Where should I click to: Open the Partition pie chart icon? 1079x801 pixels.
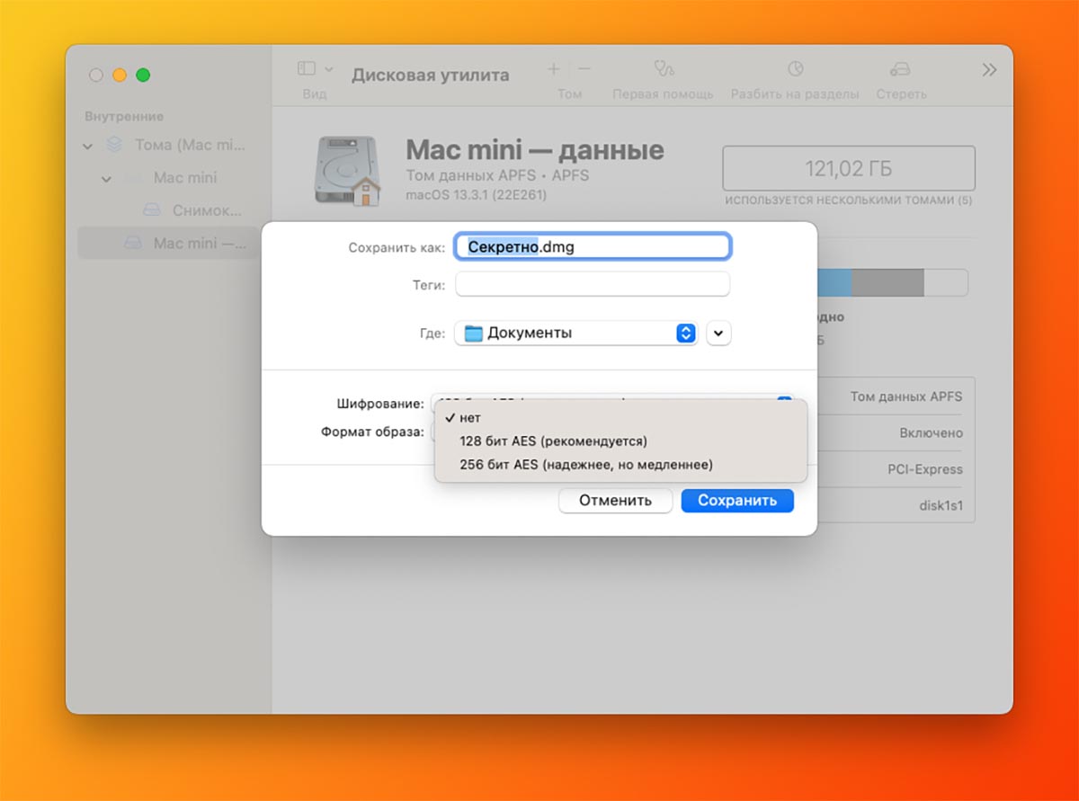tap(795, 69)
